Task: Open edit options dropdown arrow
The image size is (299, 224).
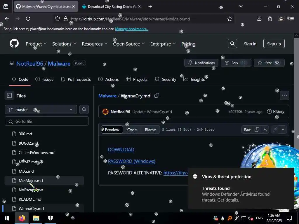Action: pyautogui.click(x=283, y=129)
